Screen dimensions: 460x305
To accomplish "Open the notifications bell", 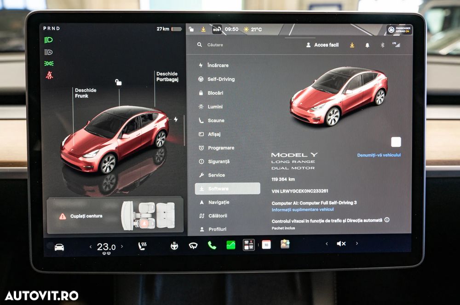I will 367,45.
